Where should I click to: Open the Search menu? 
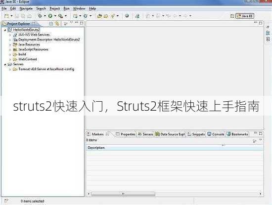(41, 8)
